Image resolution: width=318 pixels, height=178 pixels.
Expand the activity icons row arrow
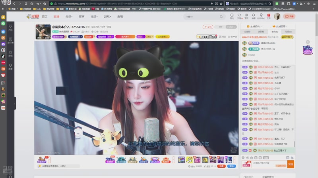click(x=173, y=160)
